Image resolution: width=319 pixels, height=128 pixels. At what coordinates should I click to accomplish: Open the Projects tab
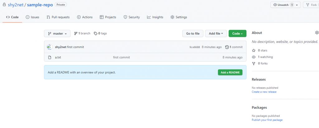click(x=108, y=17)
